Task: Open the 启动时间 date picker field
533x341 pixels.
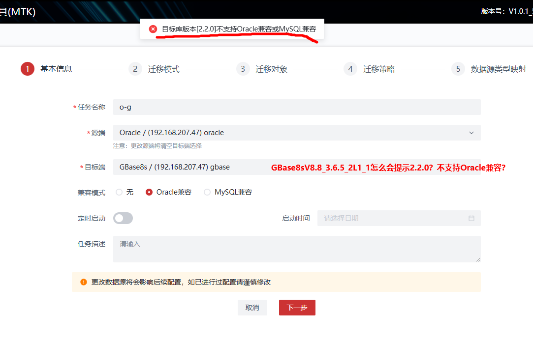Action: (x=399, y=218)
